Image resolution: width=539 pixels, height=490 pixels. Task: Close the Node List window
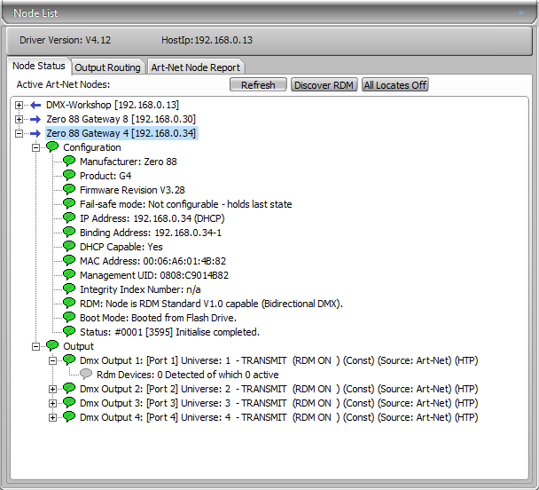521,12
